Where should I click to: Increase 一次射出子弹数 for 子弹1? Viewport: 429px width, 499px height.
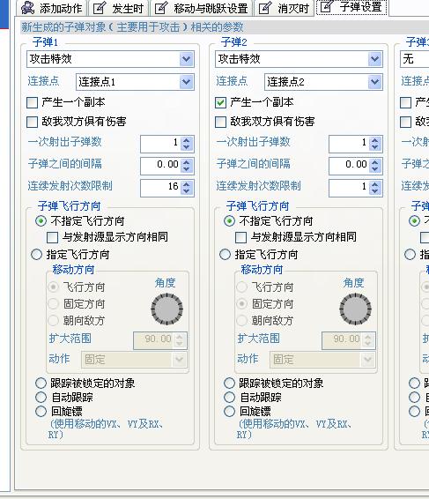pyautogui.click(x=187, y=139)
